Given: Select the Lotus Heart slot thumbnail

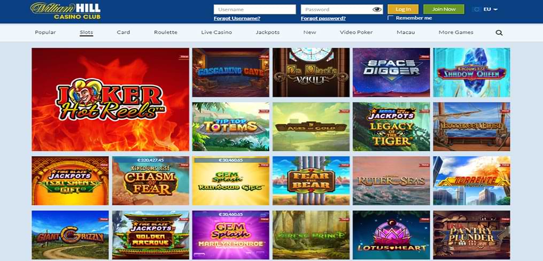Looking at the screenshot, I should pos(391,235).
